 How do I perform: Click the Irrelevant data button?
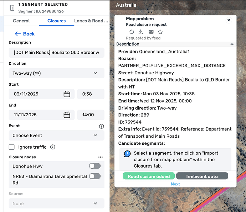pyautogui.click(x=202, y=176)
